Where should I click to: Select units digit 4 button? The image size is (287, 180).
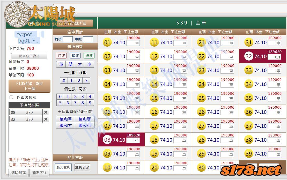point(90,97)
